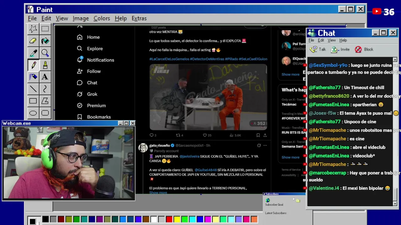Click the reply icon under the video post
401x225 pixels.
coord(151,135)
